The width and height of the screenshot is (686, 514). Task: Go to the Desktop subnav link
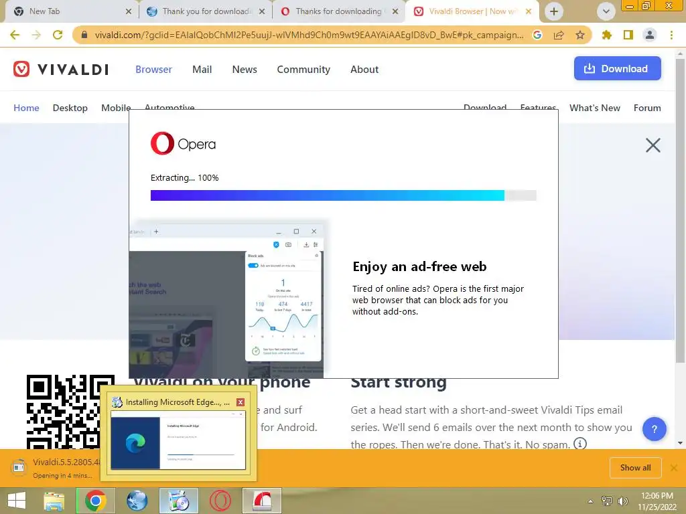point(70,108)
